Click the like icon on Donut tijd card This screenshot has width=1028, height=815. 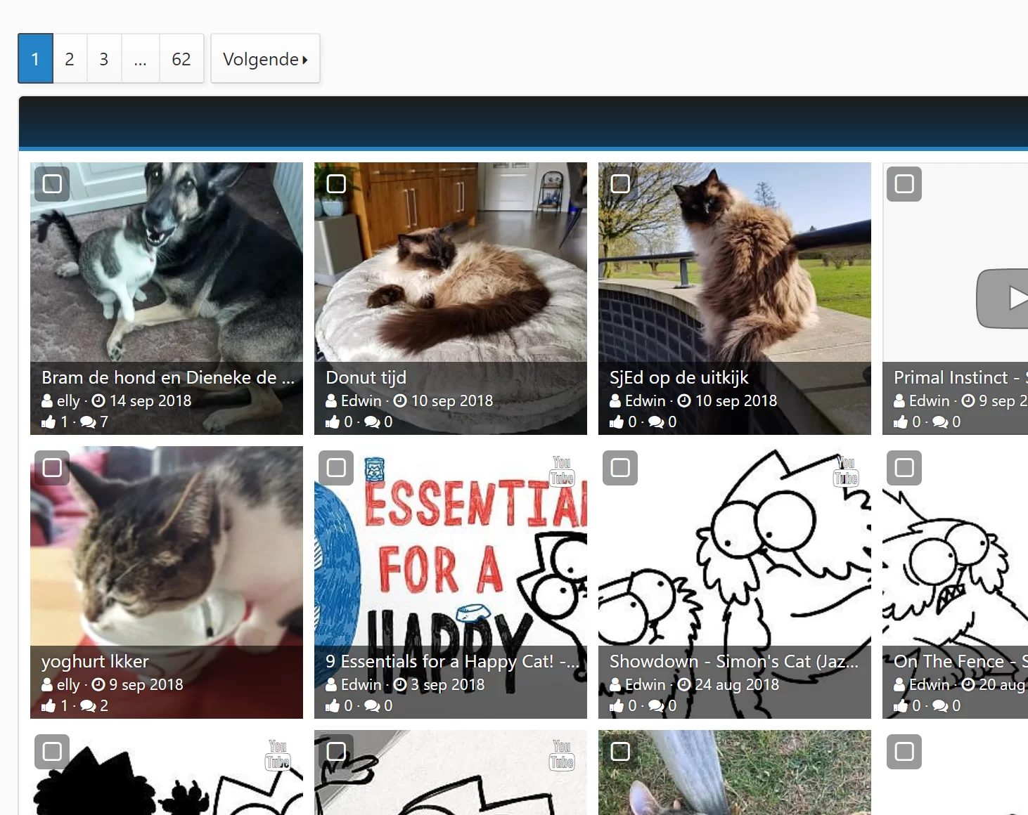[333, 422]
